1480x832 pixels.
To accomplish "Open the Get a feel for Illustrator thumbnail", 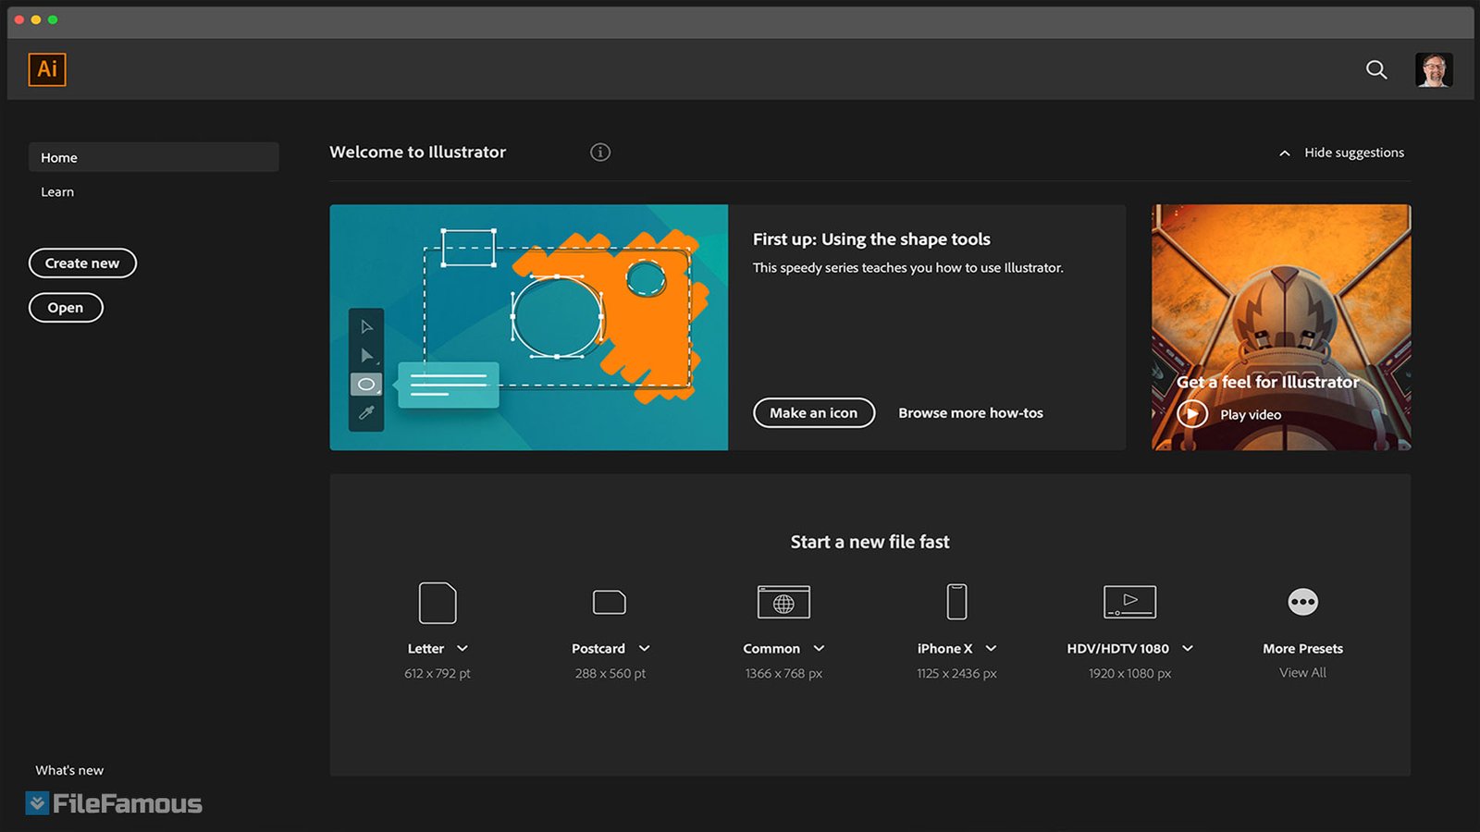I will (1281, 327).
